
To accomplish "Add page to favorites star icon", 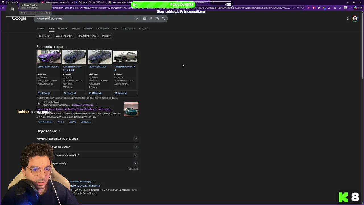I will tap(303, 8).
